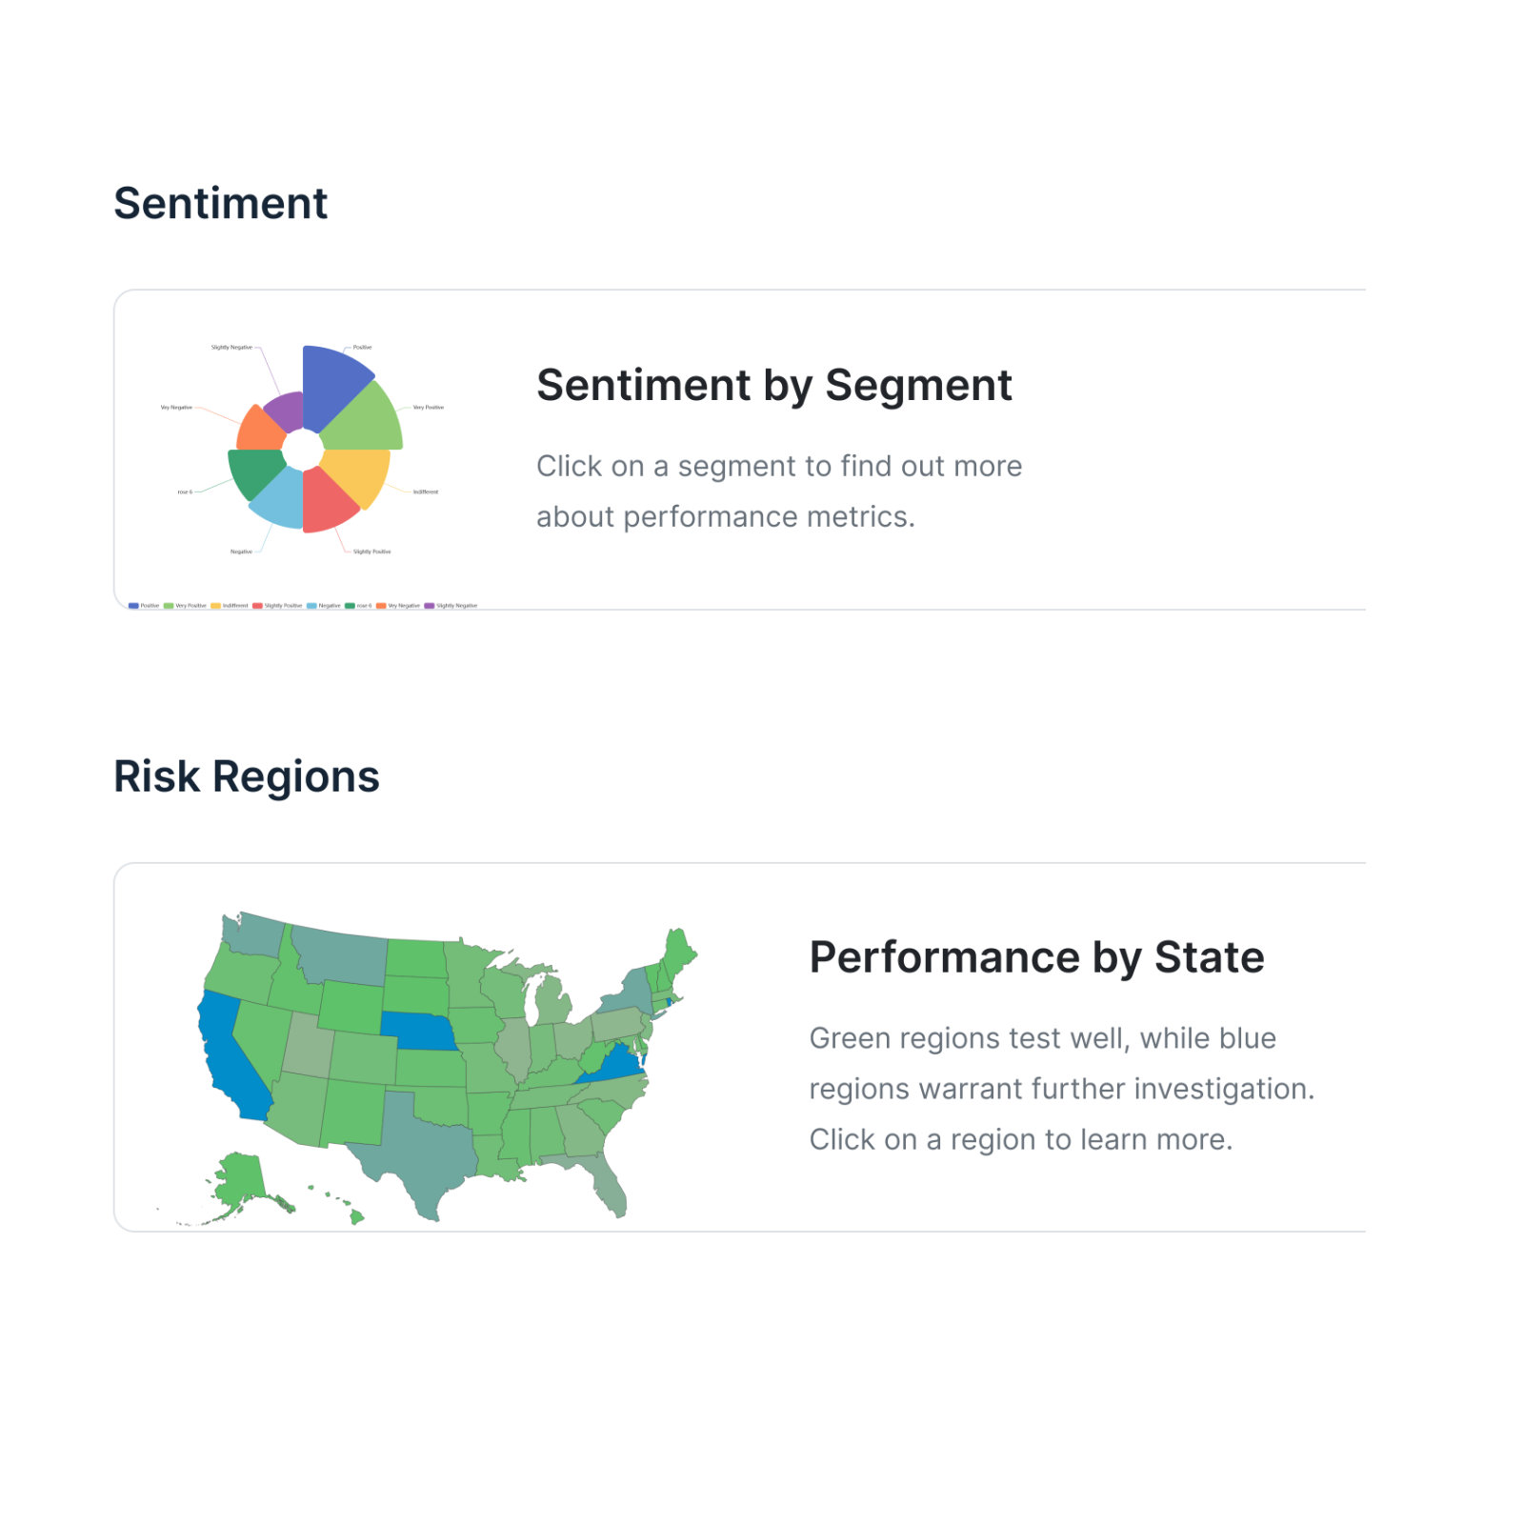
Task: Click the Slightly Negative purple segment
Action: tap(286, 411)
